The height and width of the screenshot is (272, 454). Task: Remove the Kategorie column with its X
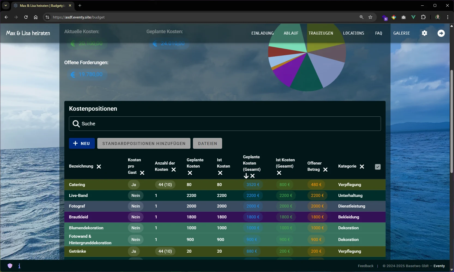coord(362,166)
